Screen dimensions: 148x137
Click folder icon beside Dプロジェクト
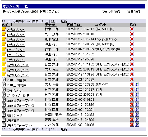[x=4, y=44]
